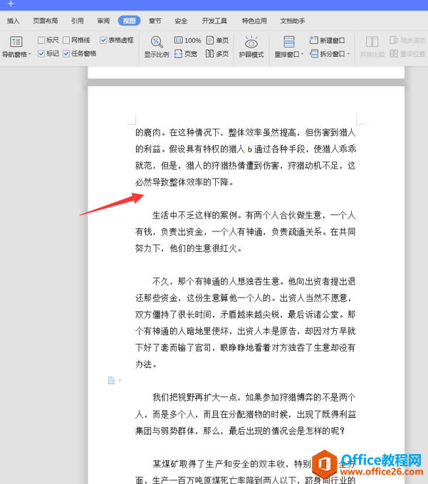
Task: Click the paste options icon beside the text
Action: (112, 380)
